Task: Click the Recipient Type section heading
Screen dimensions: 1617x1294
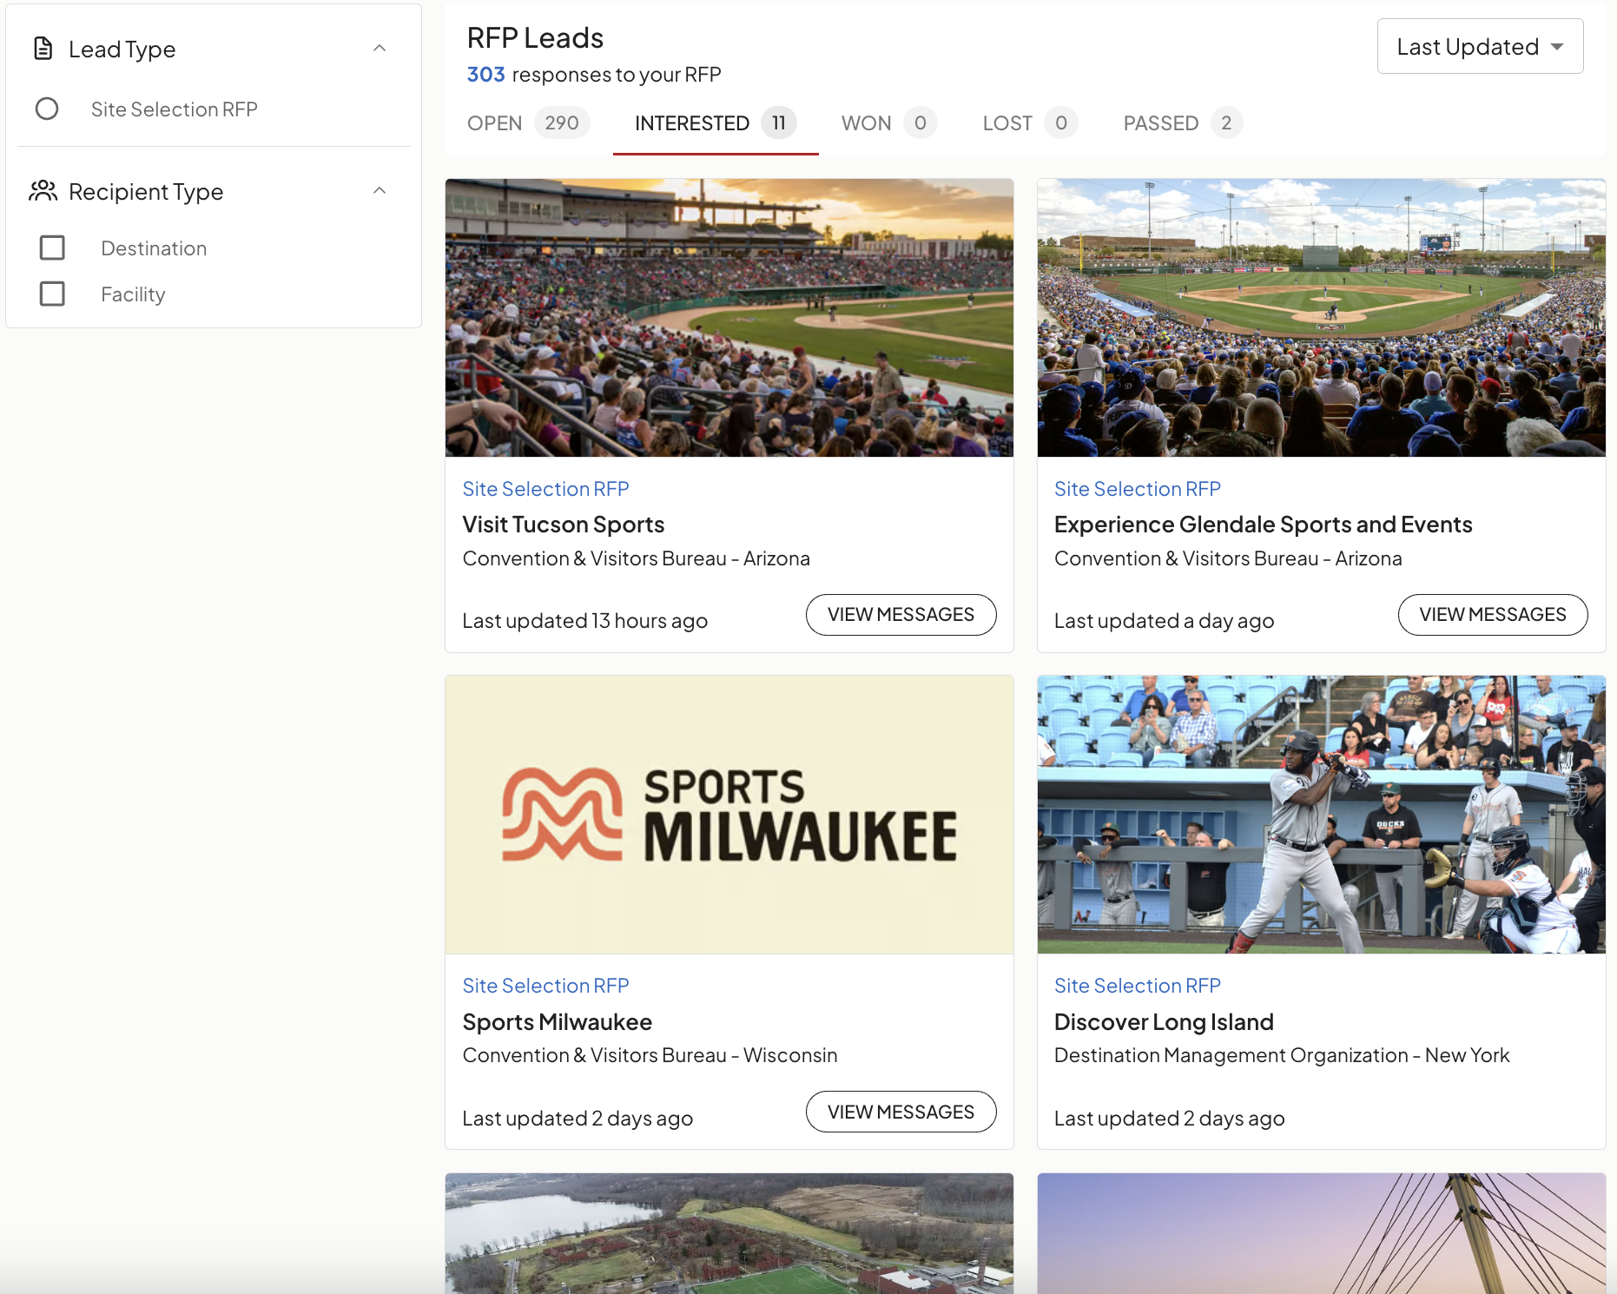Action: [x=146, y=192]
